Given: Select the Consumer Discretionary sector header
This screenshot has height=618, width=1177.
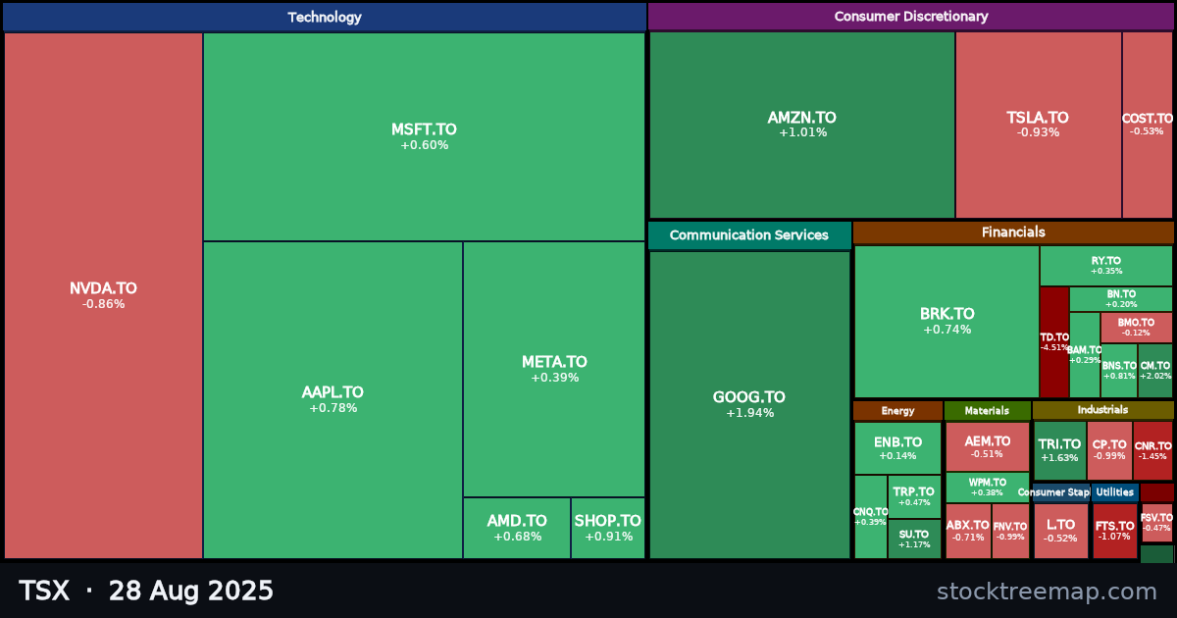Looking at the screenshot, I should pos(911,17).
